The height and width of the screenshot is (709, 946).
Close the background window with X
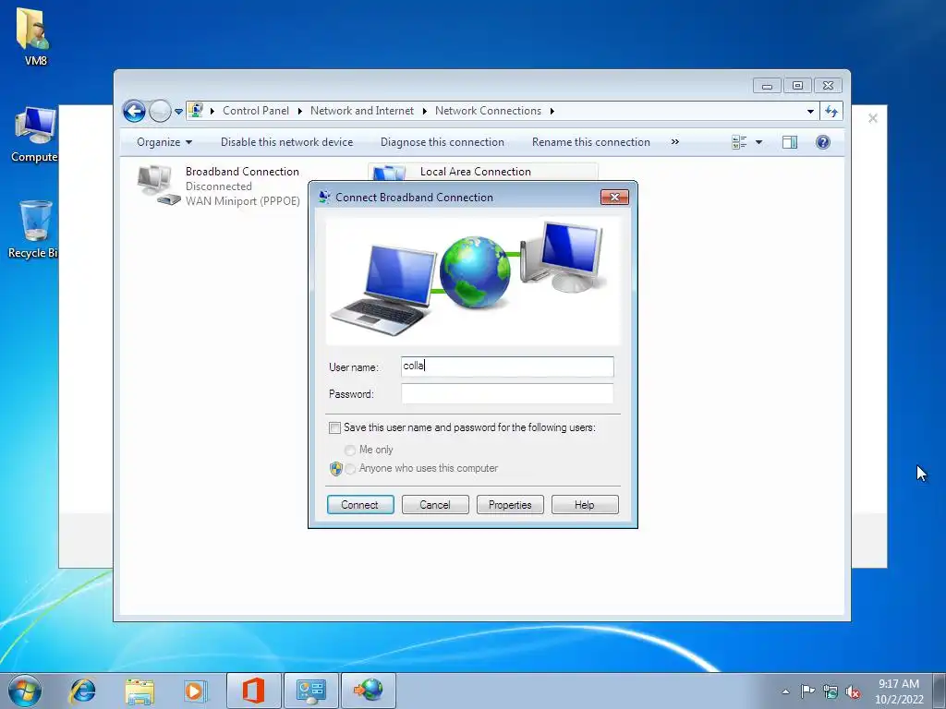coord(872,118)
